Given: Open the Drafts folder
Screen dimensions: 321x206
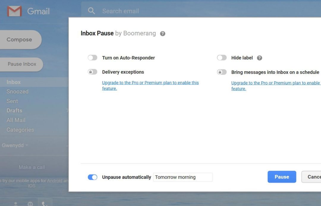Looking at the screenshot, I should (14, 110).
